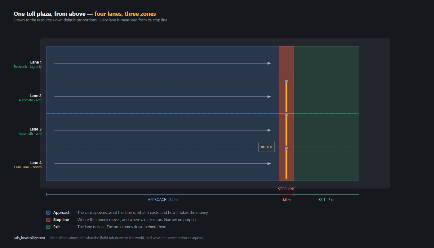Click the direction arrow in Lane 3
434x248 pixels.
point(162,130)
